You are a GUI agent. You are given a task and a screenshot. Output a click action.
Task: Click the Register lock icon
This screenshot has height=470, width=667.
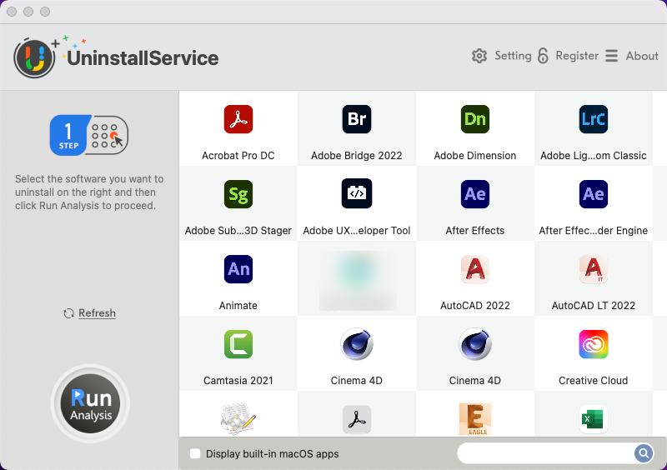coord(543,56)
